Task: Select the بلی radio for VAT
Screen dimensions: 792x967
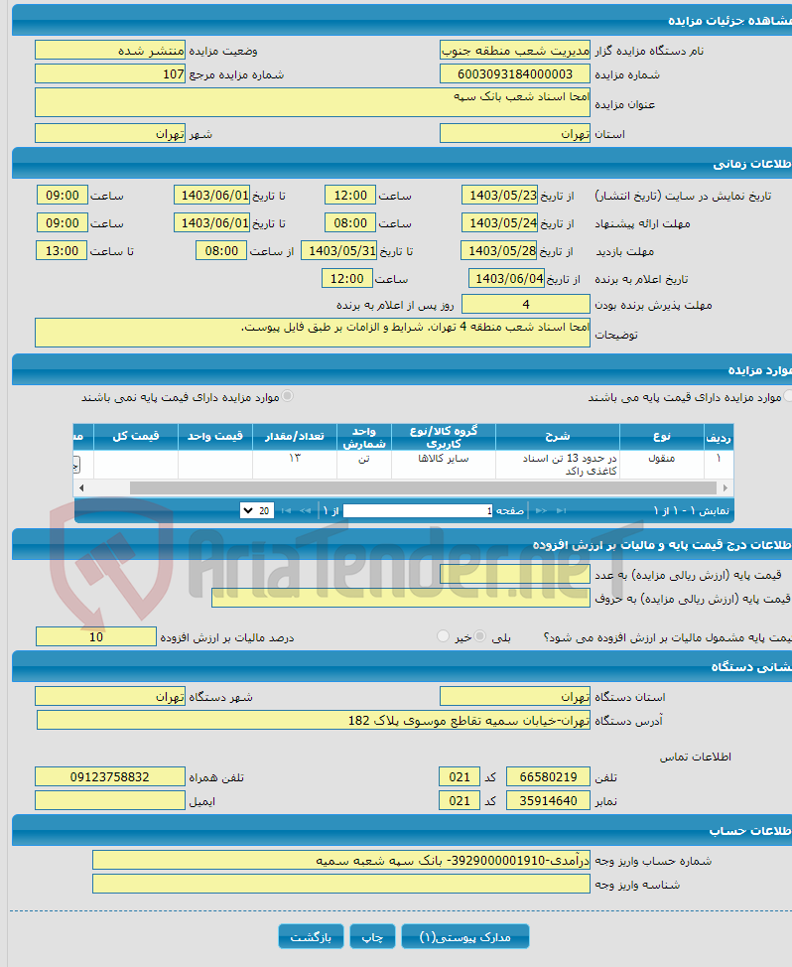Action: [x=480, y=635]
